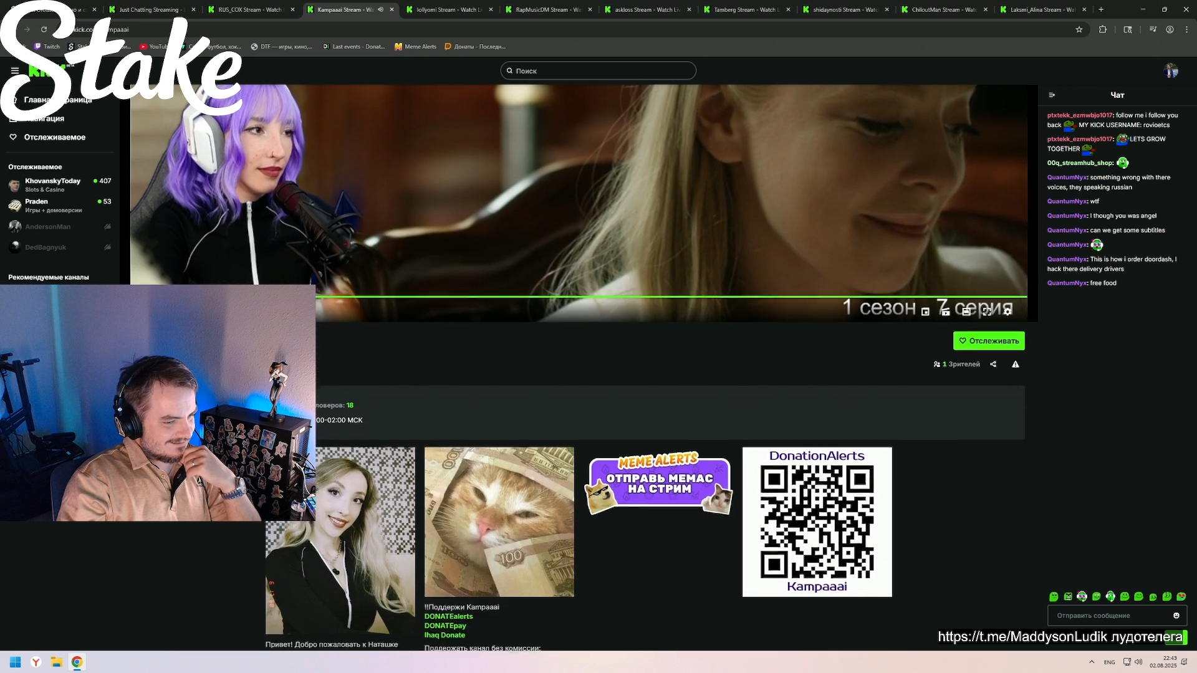Insert heart-eyes emote into chat
Image resolution: width=1197 pixels, height=673 pixels.
(1181, 596)
